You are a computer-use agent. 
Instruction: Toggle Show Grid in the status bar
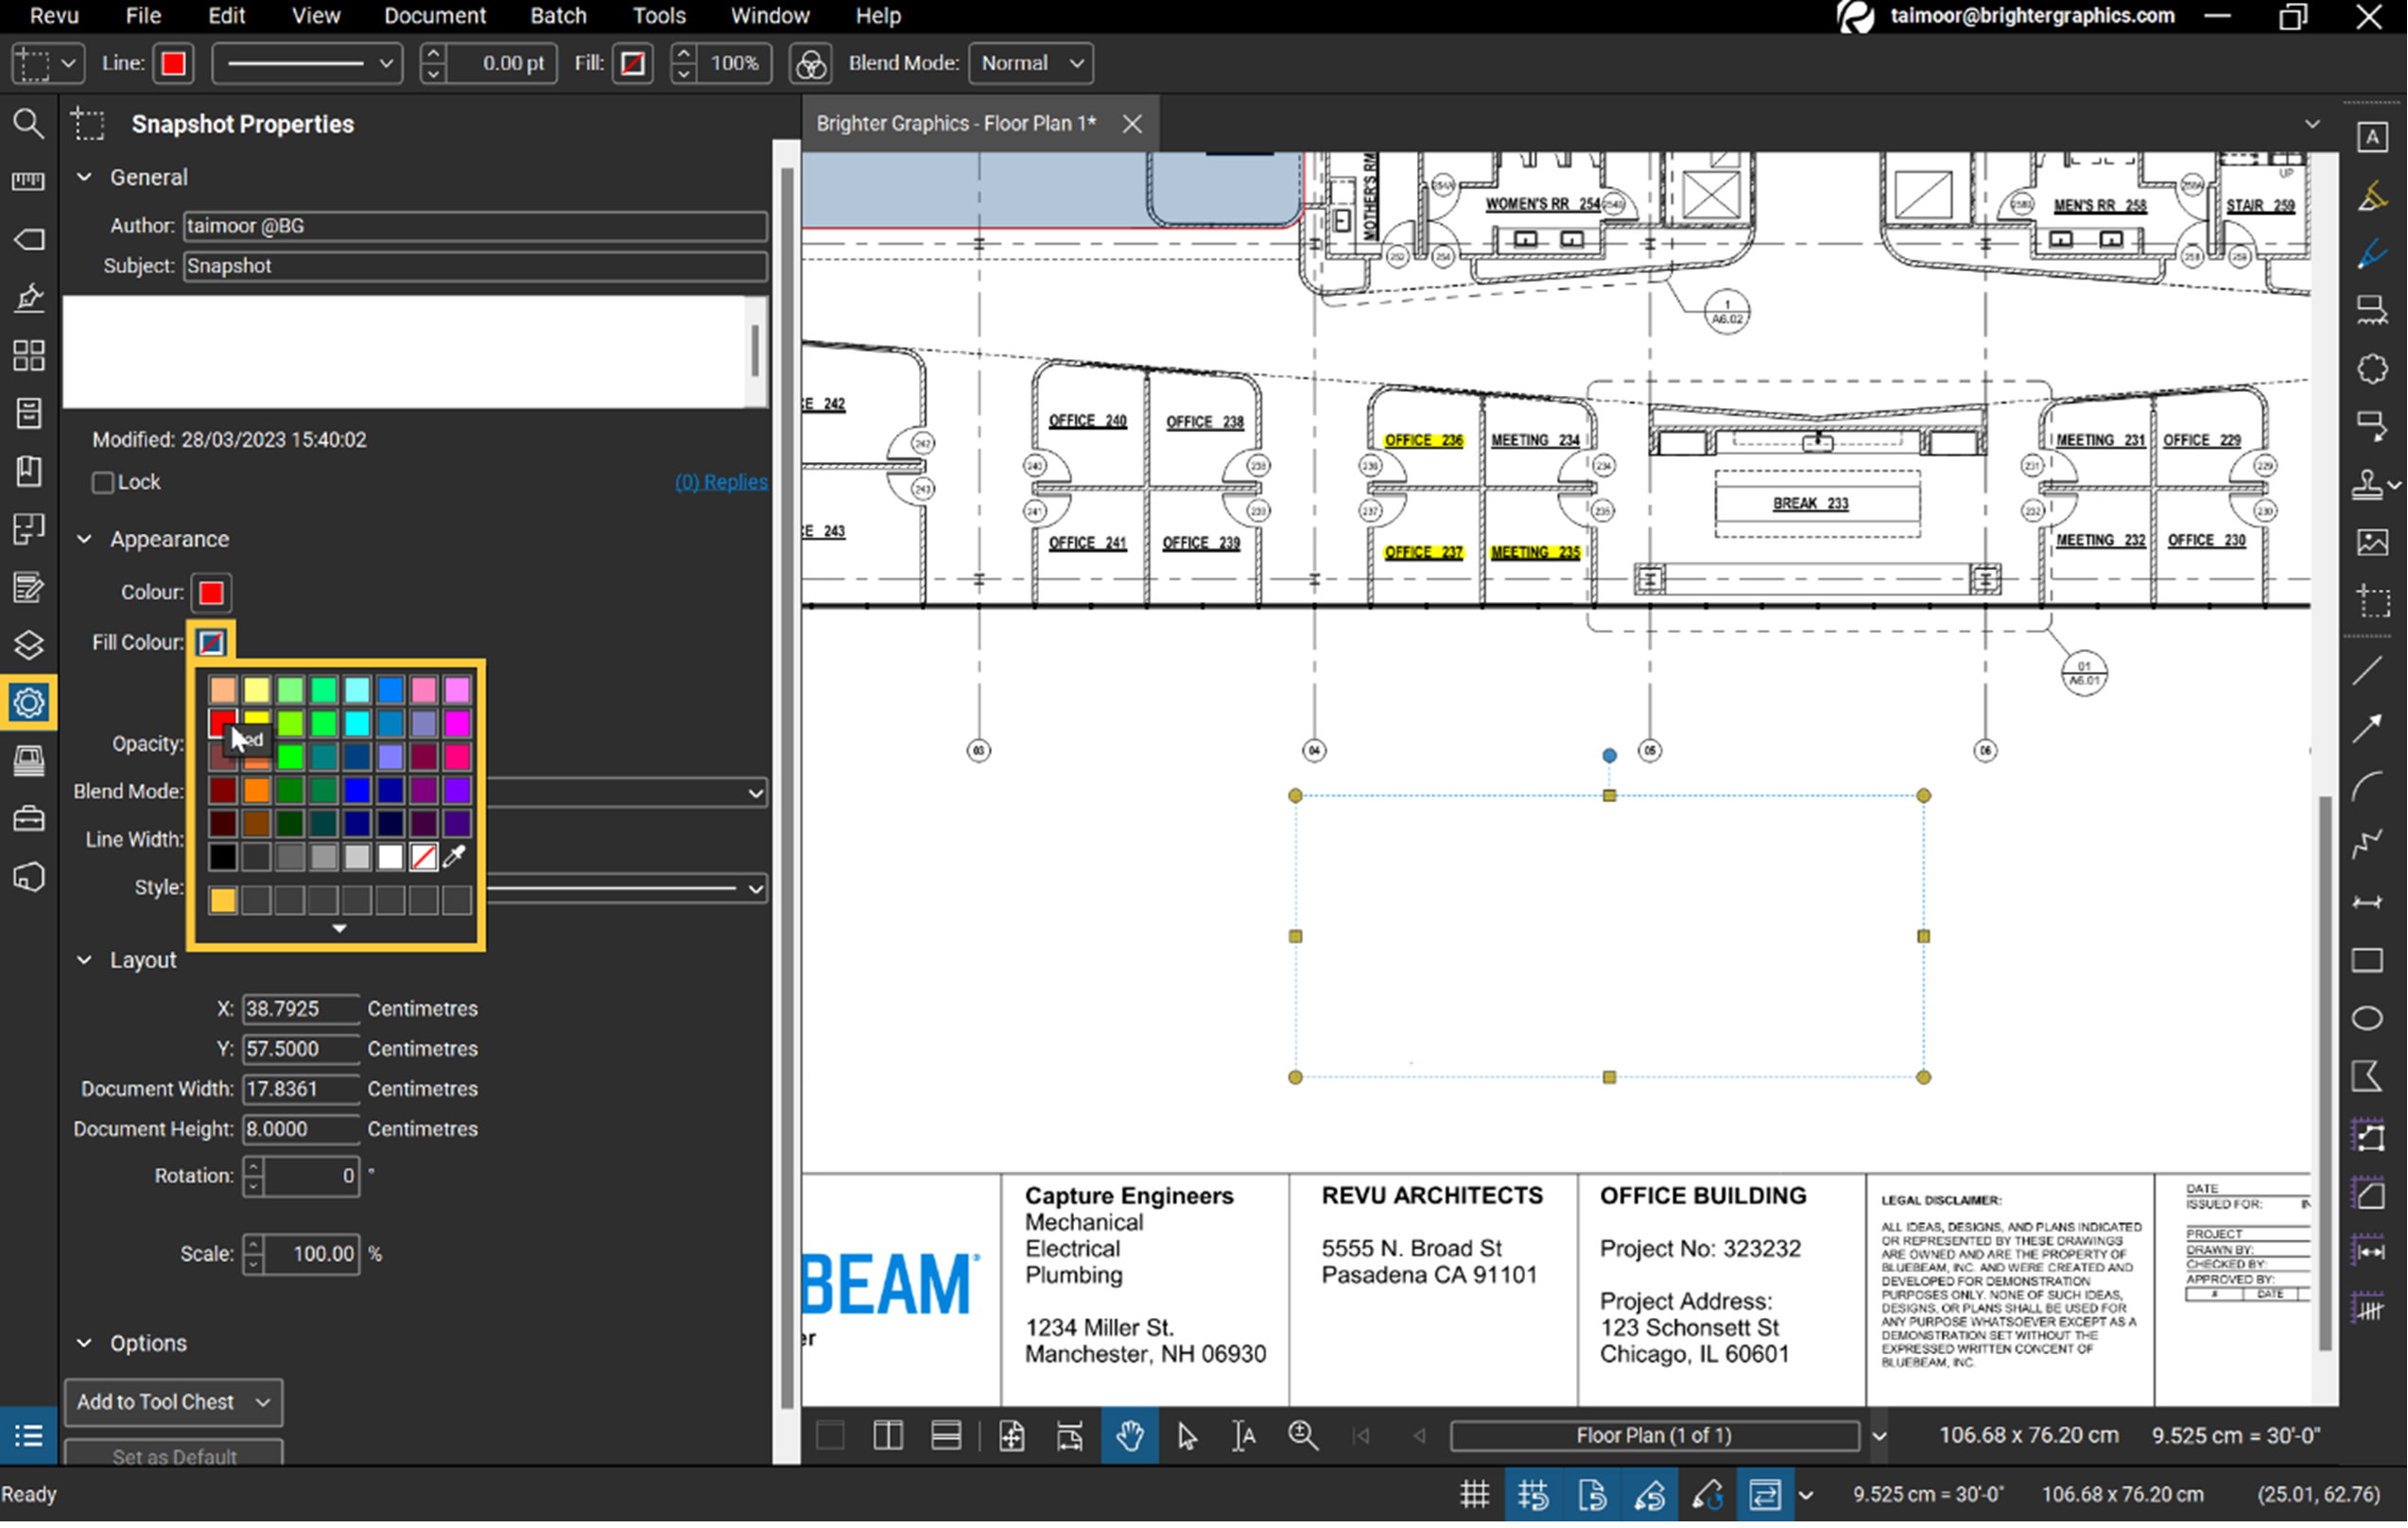(1475, 1497)
